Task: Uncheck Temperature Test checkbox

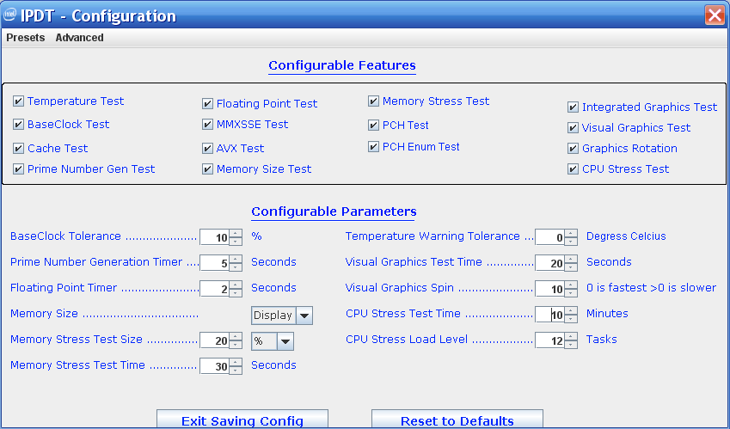Action: [x=18, y=101]
